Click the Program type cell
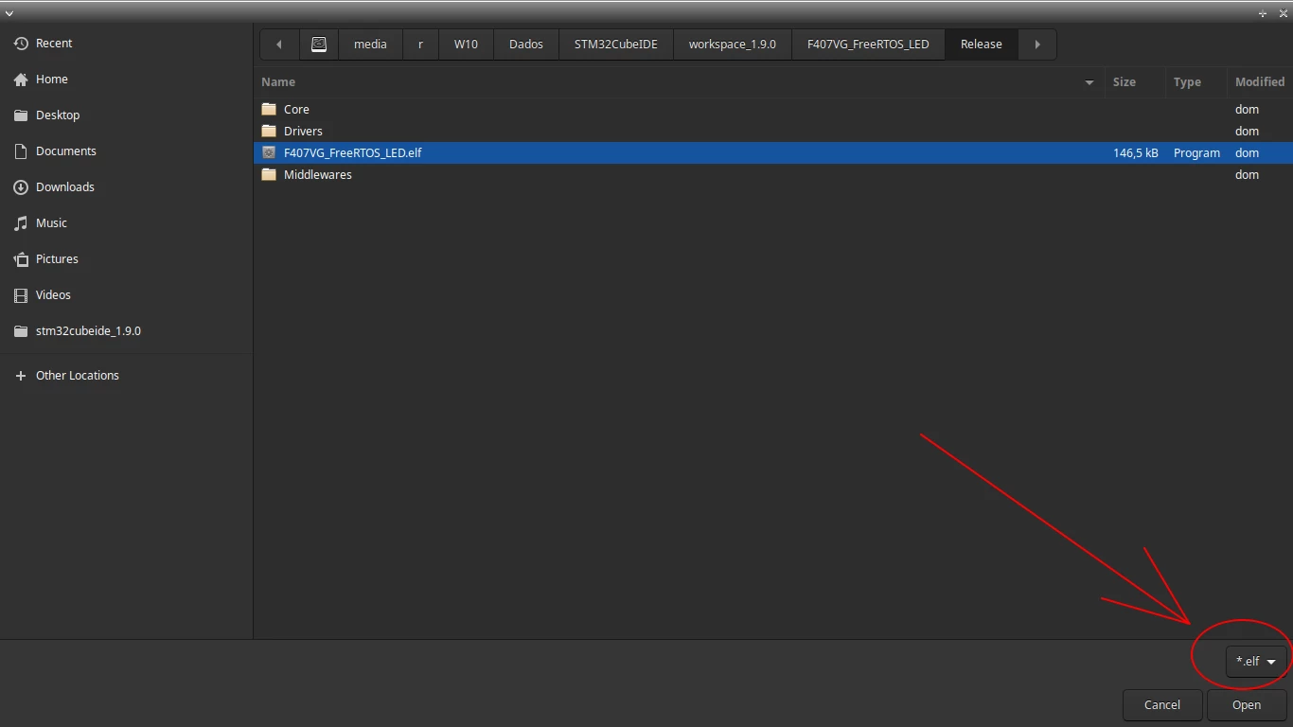 point(1196,153)
